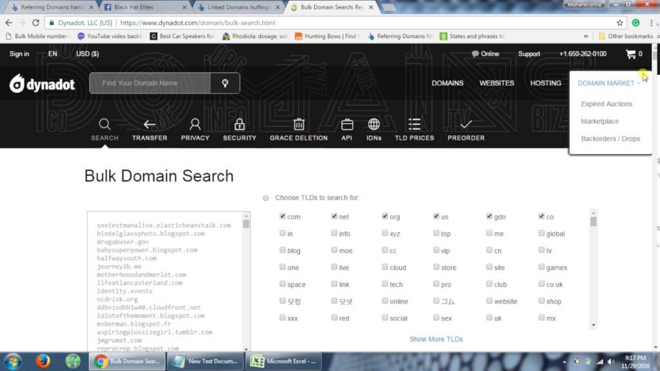The width and height of the screenshot is (660, 371).
Task: Open the Preorder checkmark icon
Action: [466, 124]
